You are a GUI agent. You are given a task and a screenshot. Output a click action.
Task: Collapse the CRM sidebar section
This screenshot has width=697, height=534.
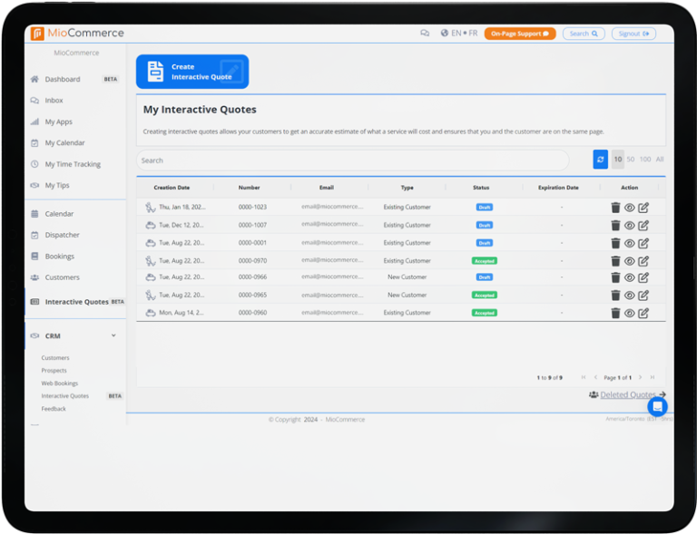click(113, 336)
